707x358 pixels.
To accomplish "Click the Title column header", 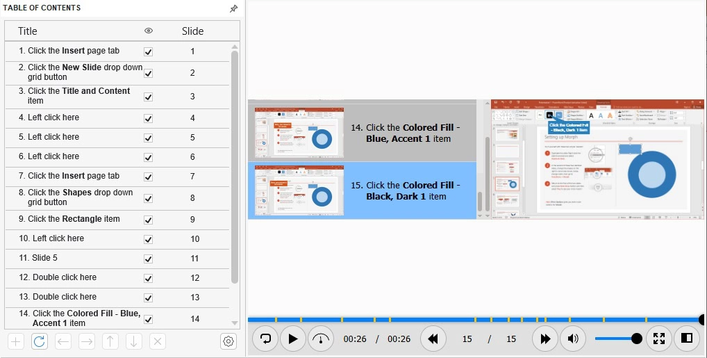I will pyautogui.click(x=28, y=31).
